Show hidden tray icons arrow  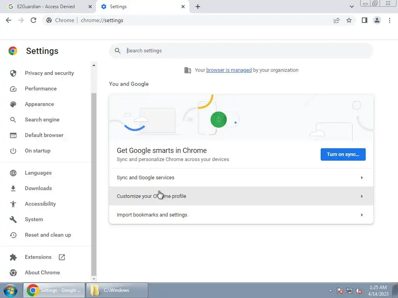(x=330, y=291)
